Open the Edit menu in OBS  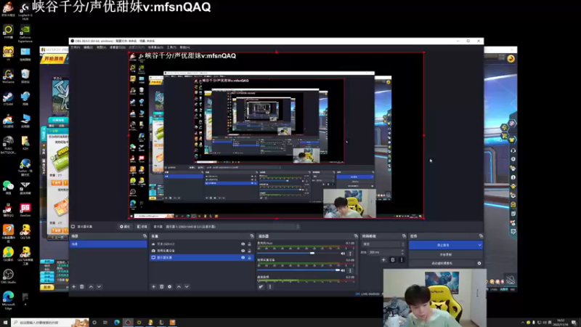[x=88, y=47]
